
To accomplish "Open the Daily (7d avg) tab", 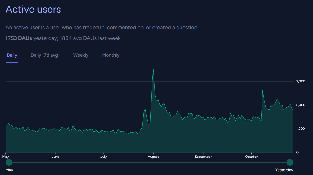I will click(45, 55).
